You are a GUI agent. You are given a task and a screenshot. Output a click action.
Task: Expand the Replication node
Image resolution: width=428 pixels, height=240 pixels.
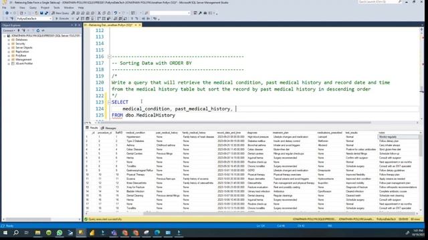click(x=9, y=51)
